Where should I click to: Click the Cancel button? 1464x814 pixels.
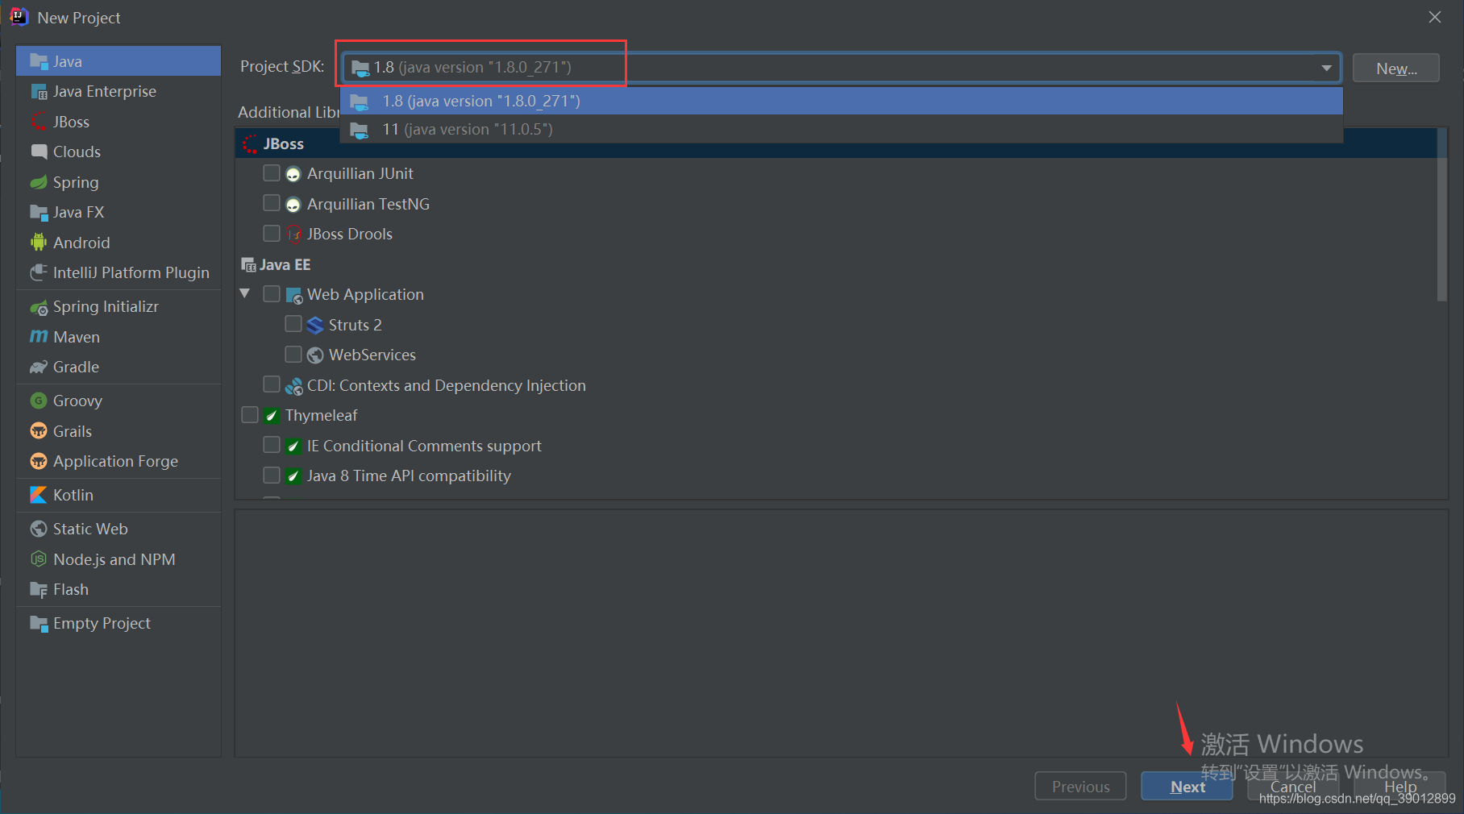(x=1293, y=787)
